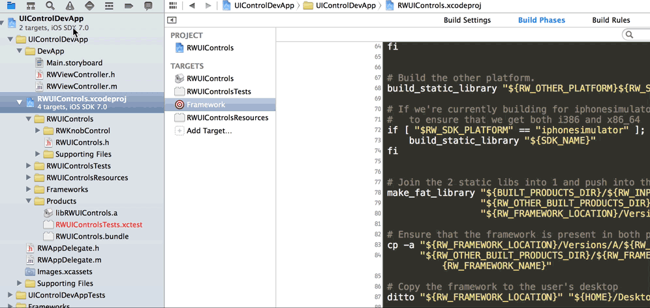The width and height of the screenshot is (650, 308).
Task: Select RWUIControls.h in the navigator
Action: pos(82,142)
